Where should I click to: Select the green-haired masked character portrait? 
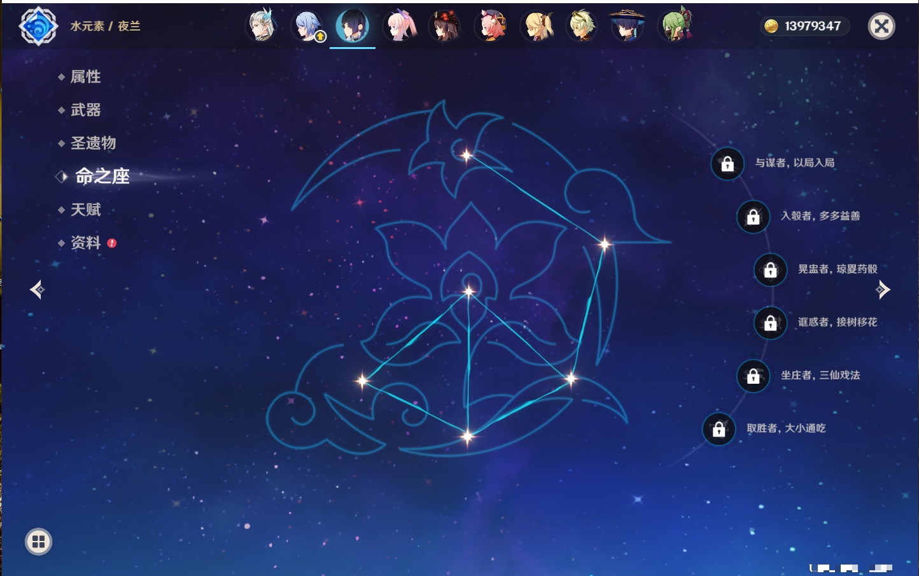point(675,25)
